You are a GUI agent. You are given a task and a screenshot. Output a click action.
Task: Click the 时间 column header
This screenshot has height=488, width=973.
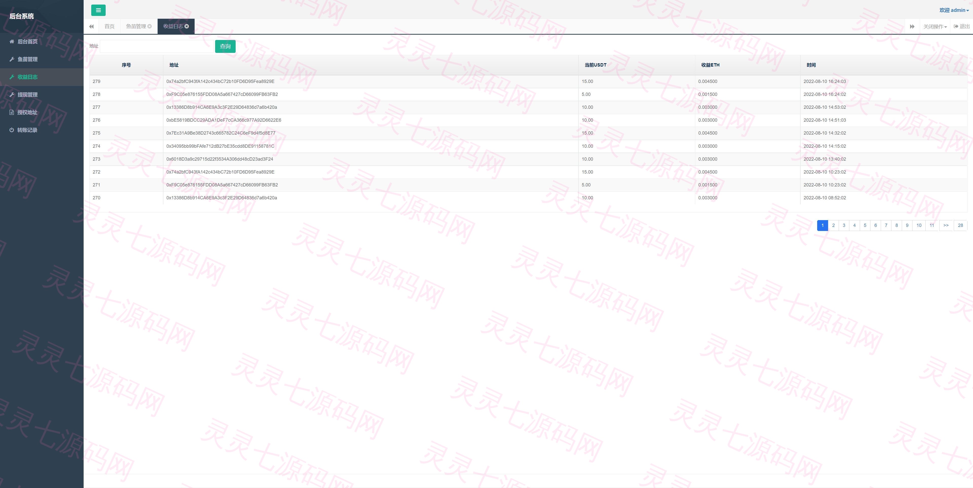coord(884,65)
